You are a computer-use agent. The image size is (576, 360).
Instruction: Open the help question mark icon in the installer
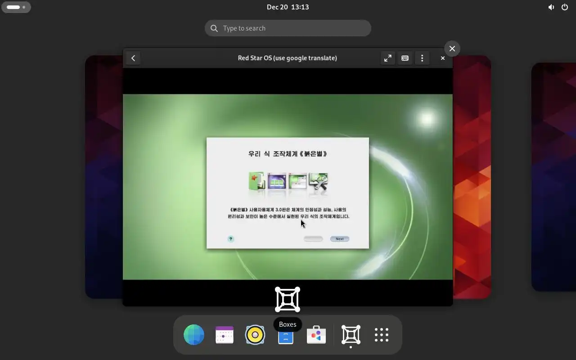[231, 239]
